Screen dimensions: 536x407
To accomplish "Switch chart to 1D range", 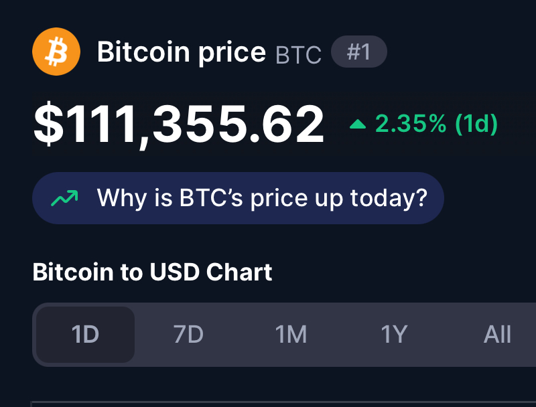I will (x=85, y=334).
